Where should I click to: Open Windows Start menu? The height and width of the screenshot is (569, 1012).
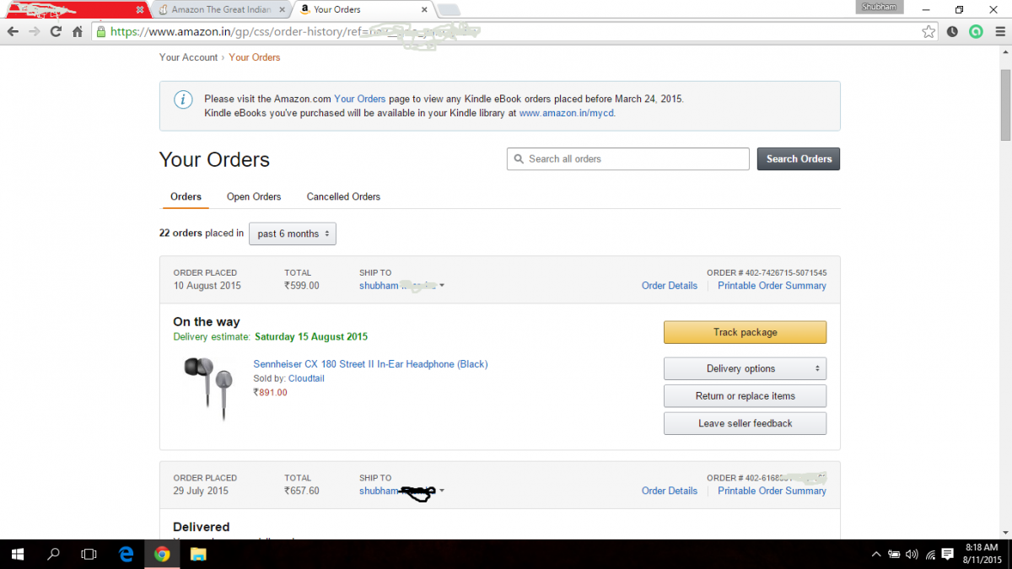(17, 554)
